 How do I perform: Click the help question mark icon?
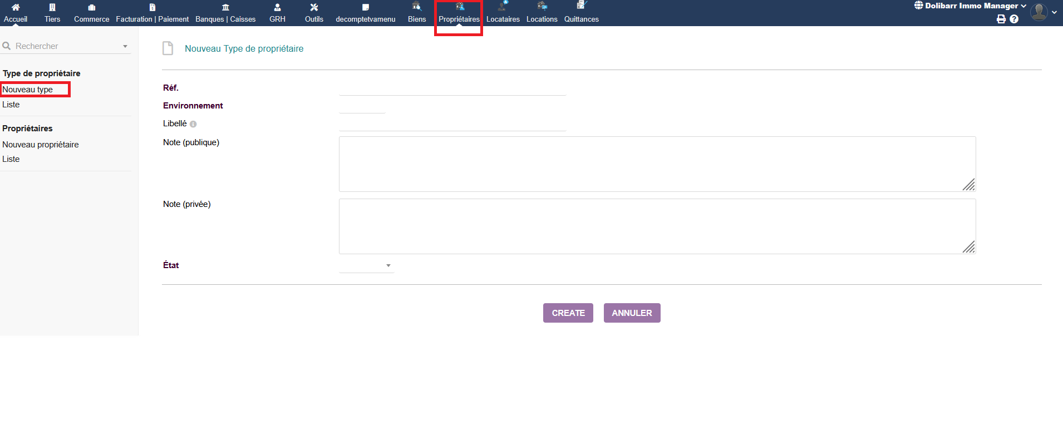click(x=1014, y=19)
